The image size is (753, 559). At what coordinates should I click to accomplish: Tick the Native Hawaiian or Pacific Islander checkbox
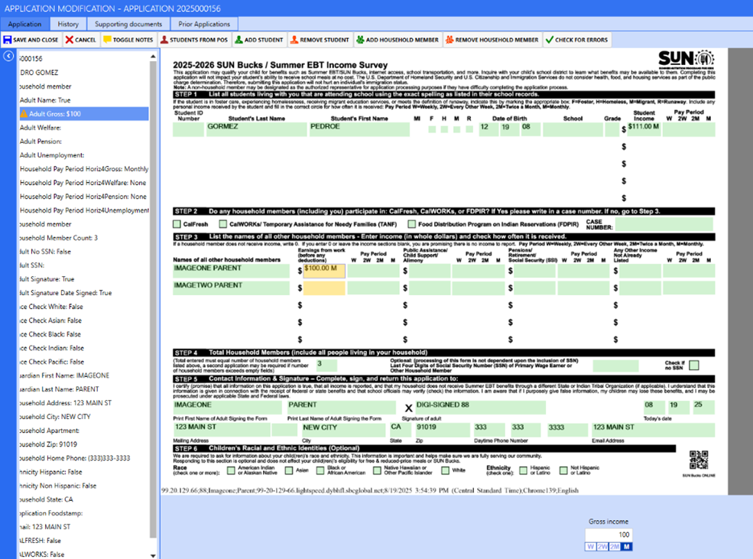[377, 470]
